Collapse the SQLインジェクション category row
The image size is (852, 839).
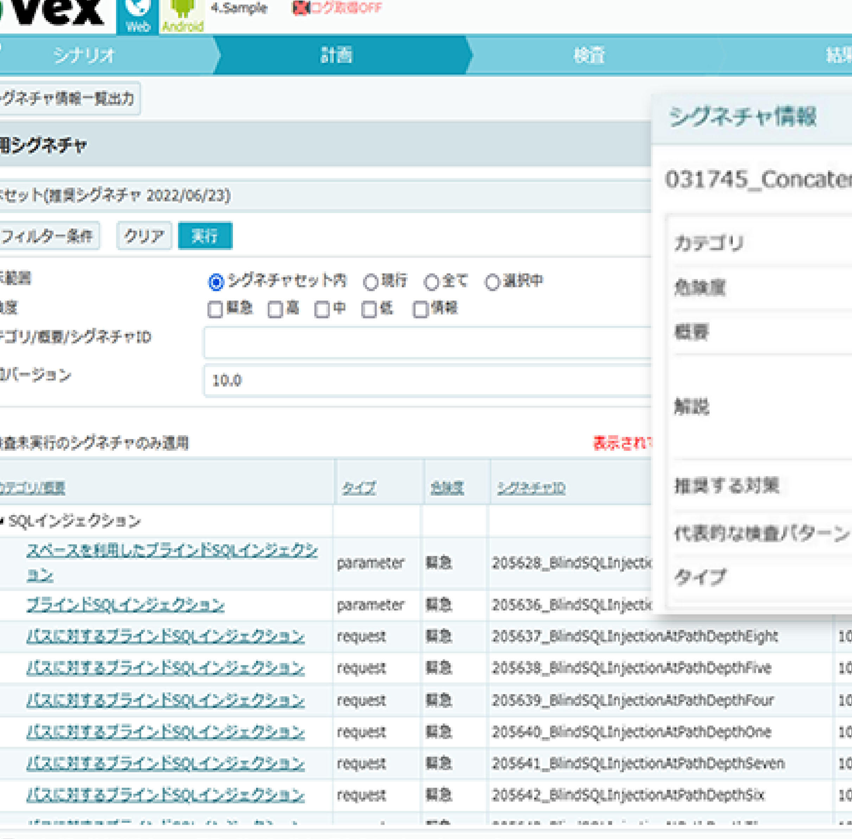(2, 521)
